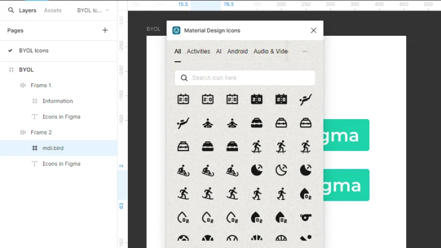Click the Pages section header

(x=15, y=30)
